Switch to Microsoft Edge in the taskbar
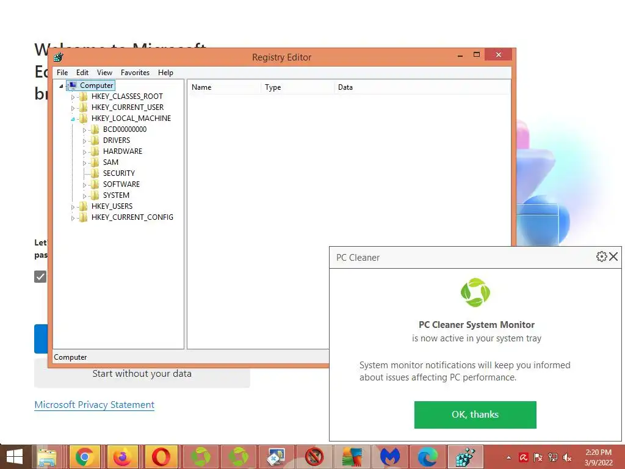 point(428,457)
